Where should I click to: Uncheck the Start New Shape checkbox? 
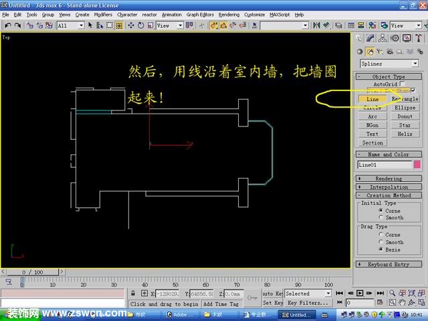(x=413, y=90)
